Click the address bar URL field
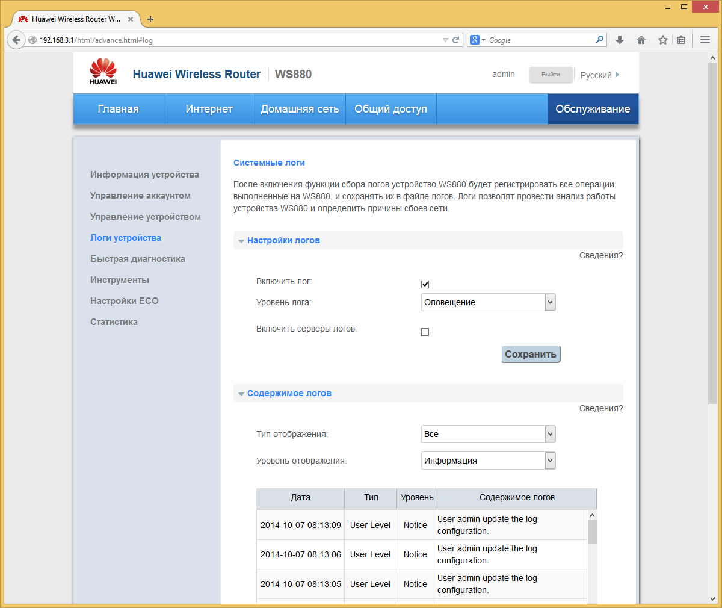Screen dimensions: 722x608 pos(239,40)
